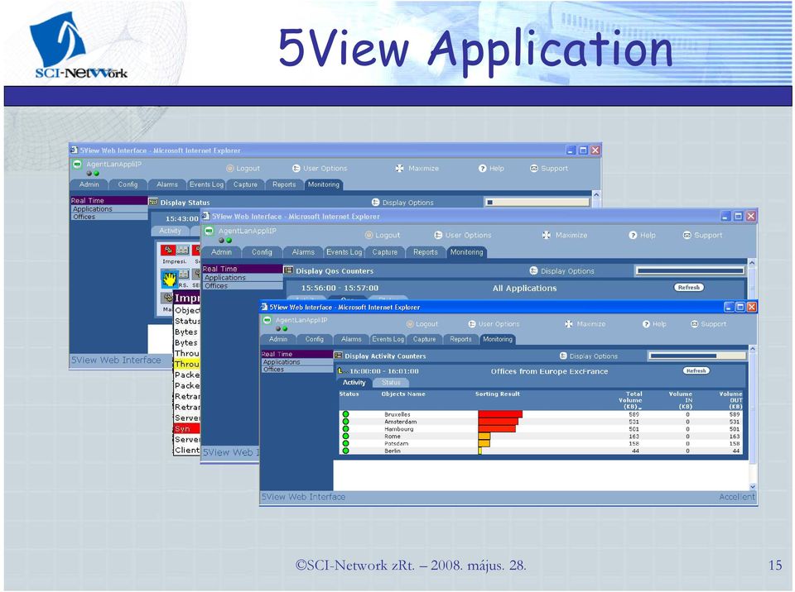This screenshot has width=795, height=592.
Task: Open the Admin tab in the front window
Action: tap(278, 339)
